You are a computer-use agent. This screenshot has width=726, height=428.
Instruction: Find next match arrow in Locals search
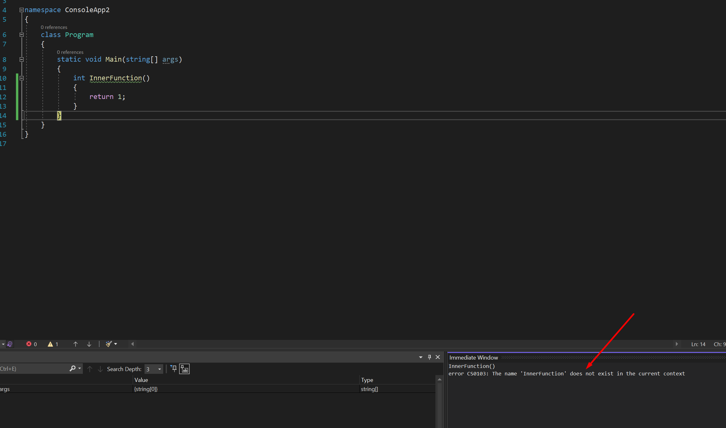pyautogui.click(x=100, y=369)
